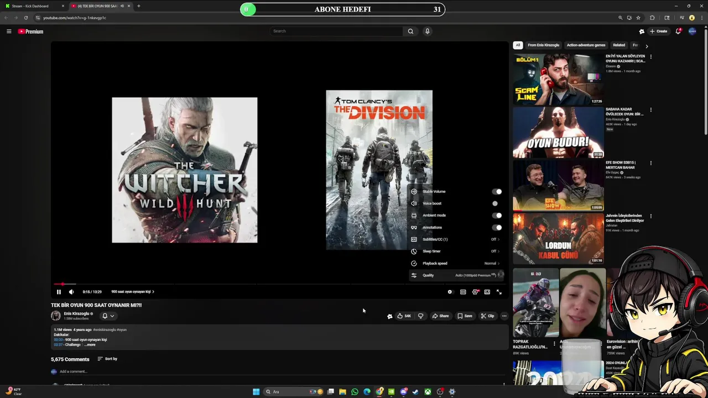
Task: Open Windows Start menu
Action: pos(256,392)
